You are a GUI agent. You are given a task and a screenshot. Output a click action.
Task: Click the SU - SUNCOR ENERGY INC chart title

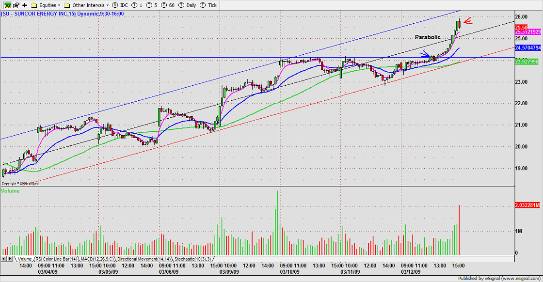[x=63, y=14]
